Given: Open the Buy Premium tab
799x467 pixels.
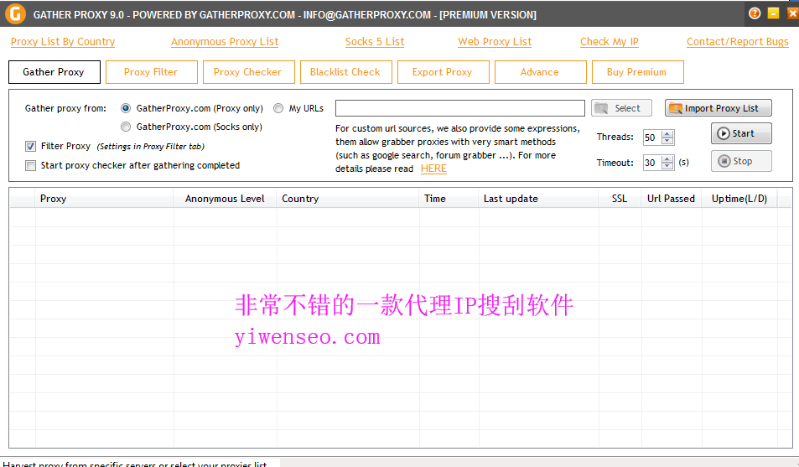Looking at the screenshot, I should click(637, 72).
